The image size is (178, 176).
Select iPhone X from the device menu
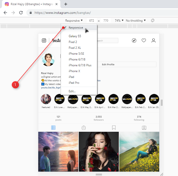coord(79,71)
